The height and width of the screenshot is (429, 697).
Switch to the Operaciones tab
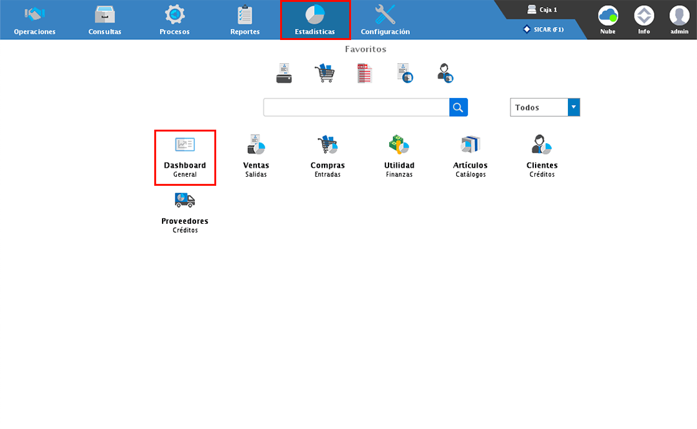click(x=35, y=20)
